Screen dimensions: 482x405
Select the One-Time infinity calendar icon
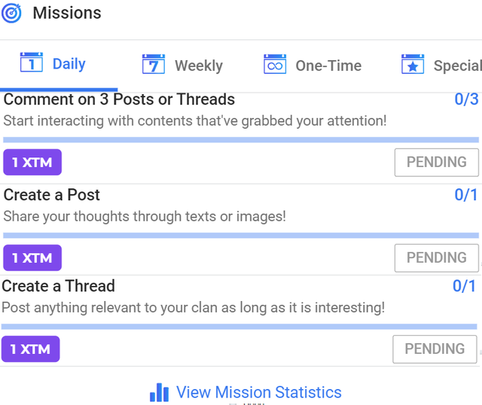[275, 64]
